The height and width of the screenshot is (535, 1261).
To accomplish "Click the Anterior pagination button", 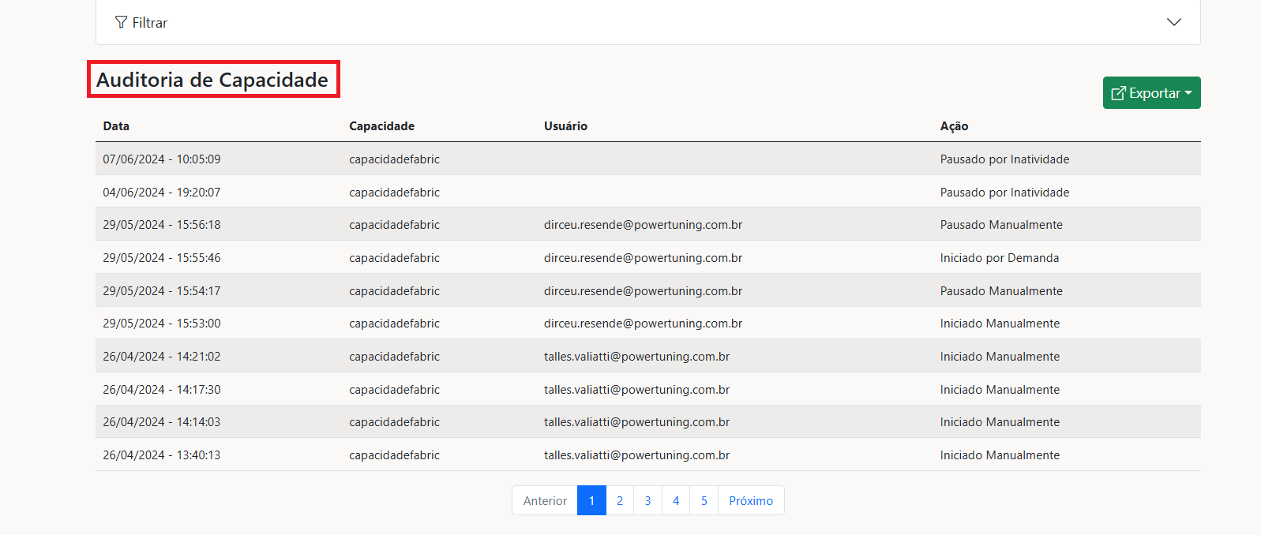I will pos(545,500).
